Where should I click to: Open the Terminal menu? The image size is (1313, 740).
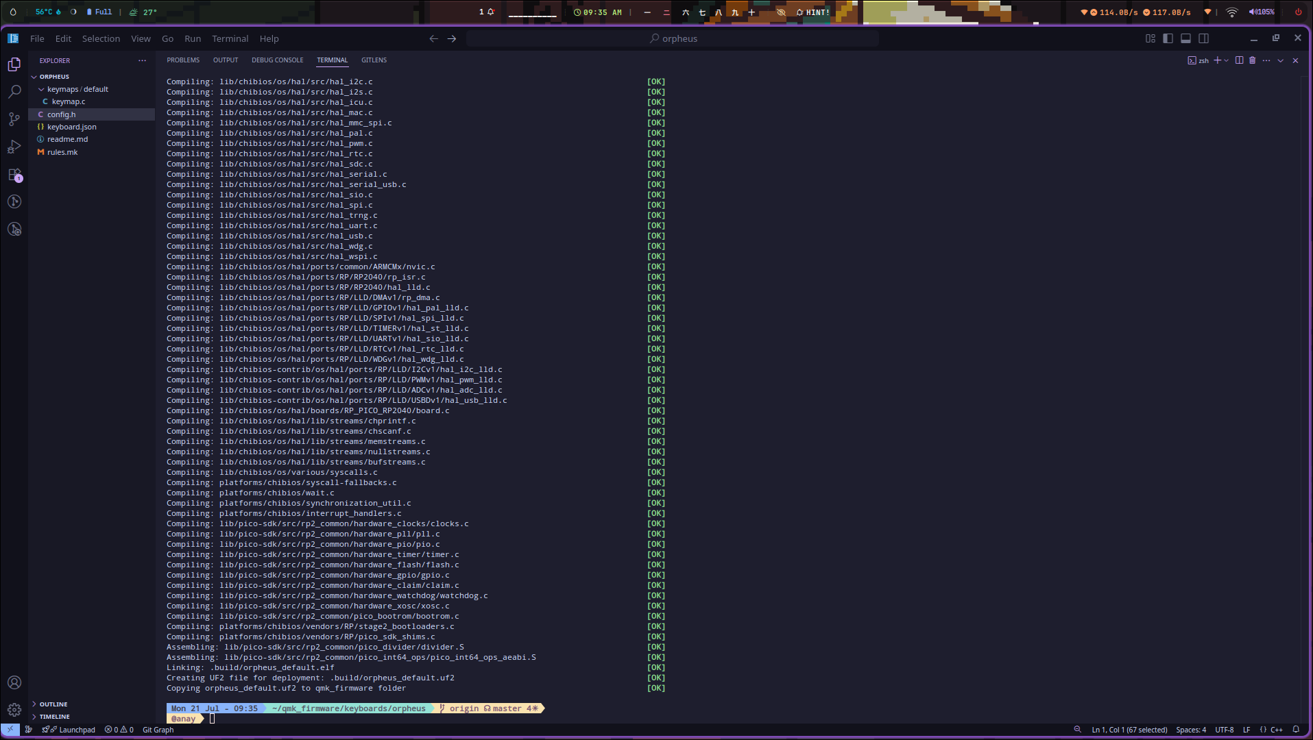tap(230, 38)
